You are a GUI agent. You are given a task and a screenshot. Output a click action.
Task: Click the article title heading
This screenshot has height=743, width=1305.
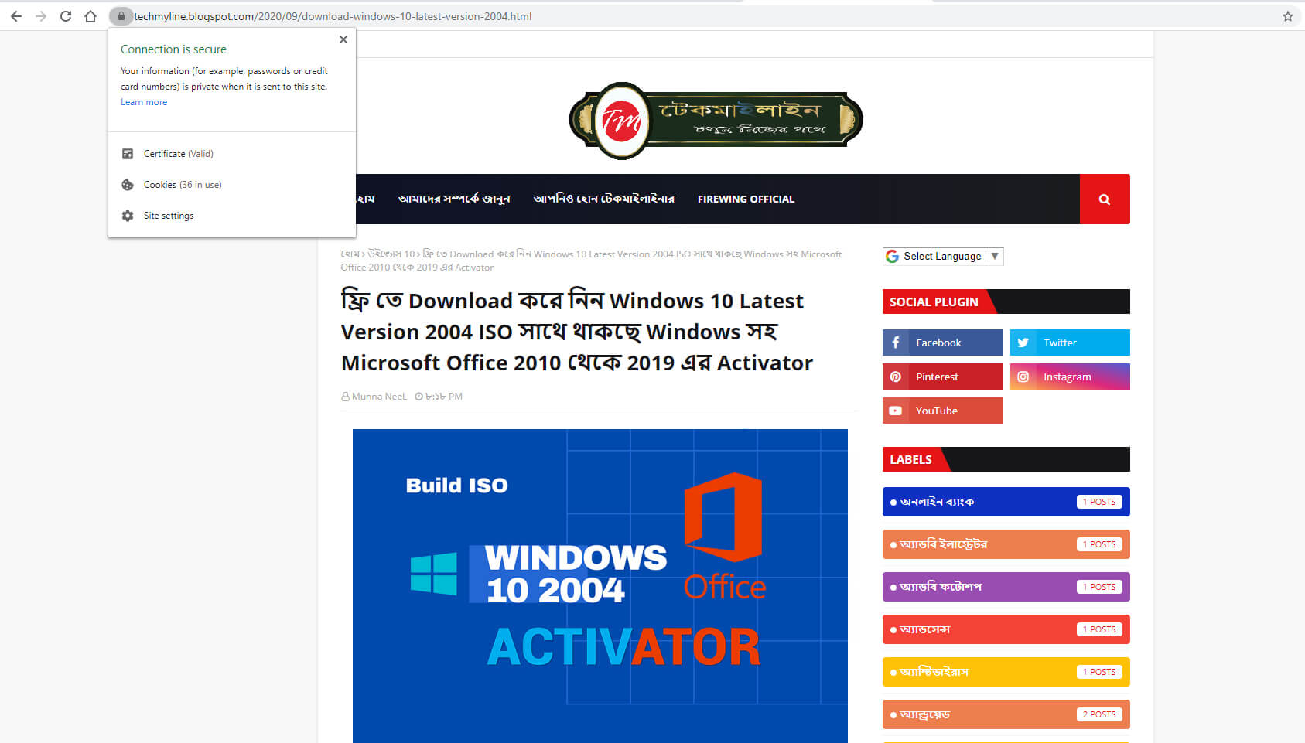[577, 332]
